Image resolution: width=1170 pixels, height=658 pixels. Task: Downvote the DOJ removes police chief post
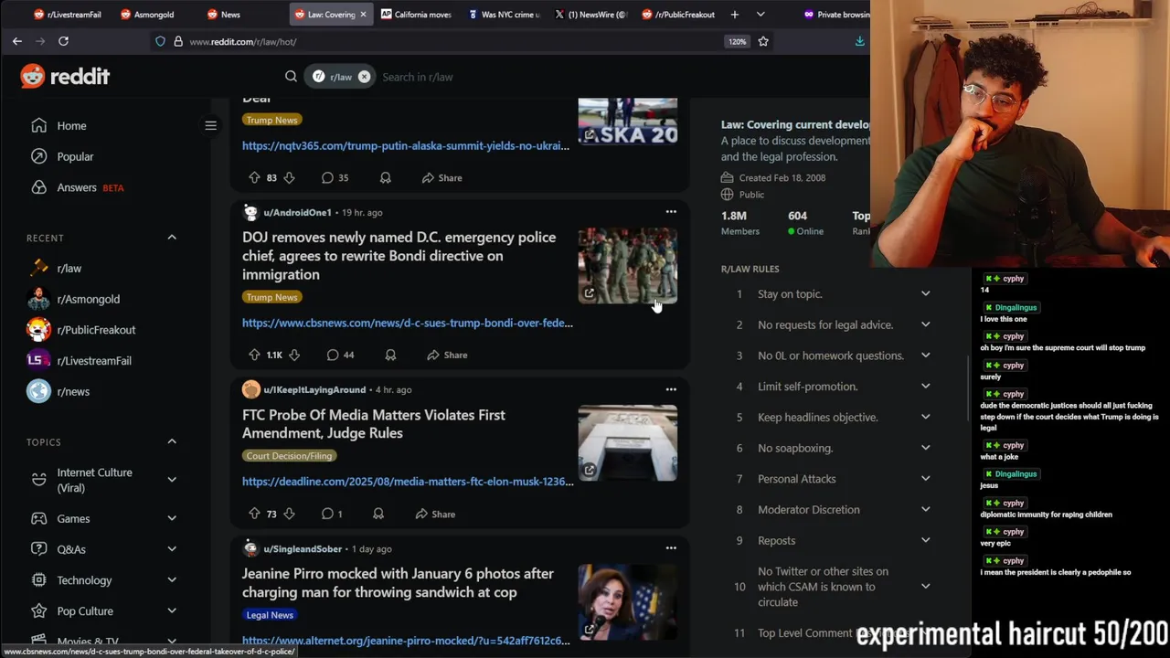tap(294, 355)
